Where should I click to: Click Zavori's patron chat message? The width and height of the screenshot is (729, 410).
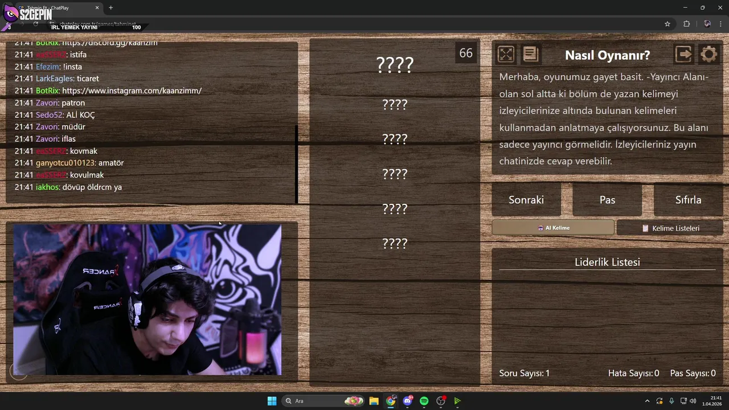pyautogui.click(x=50, y=102)
